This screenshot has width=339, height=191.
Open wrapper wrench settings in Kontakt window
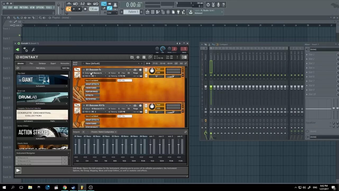coord(33,50)
